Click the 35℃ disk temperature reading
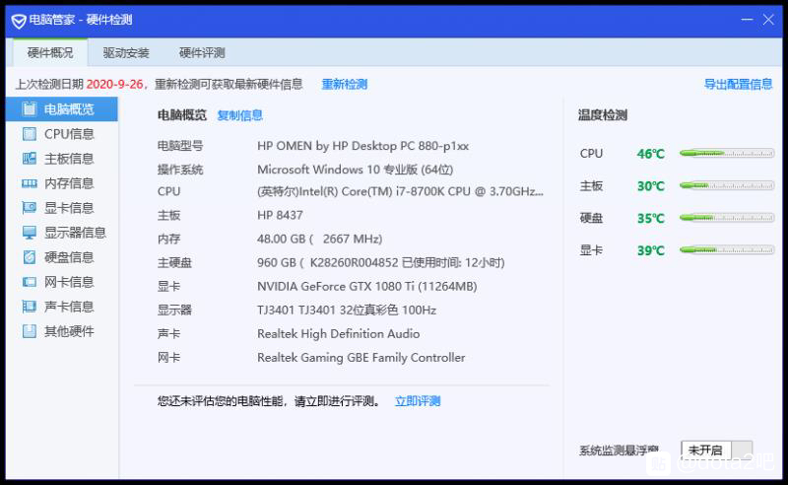788x485 pixels. point(651,219)
